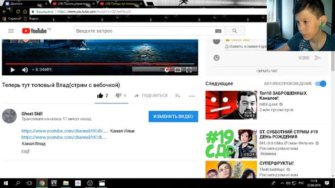Hide chat via СКРЫТЬ ЧАТ

point(267,71)
